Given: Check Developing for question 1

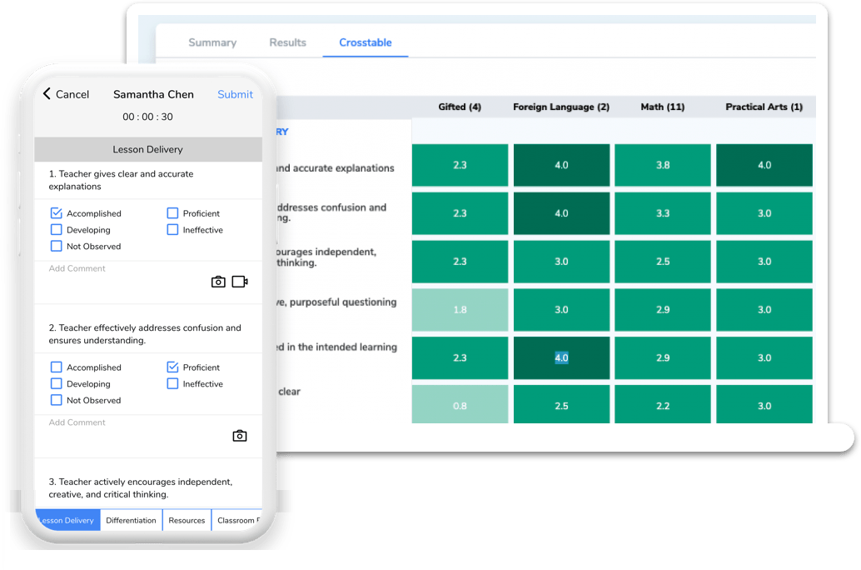Looking at the screenshot, I should (x=57, y=230).
